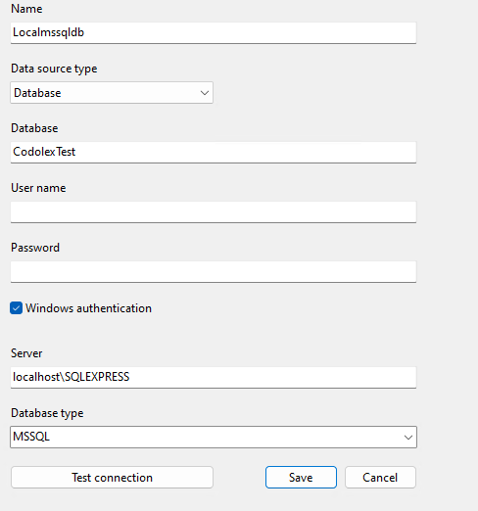Image resolution: width=478 pixels, height=511 pixels.
Task: Open the Data source type combo box
Action: pyautogui.click(x=112, y=93)
